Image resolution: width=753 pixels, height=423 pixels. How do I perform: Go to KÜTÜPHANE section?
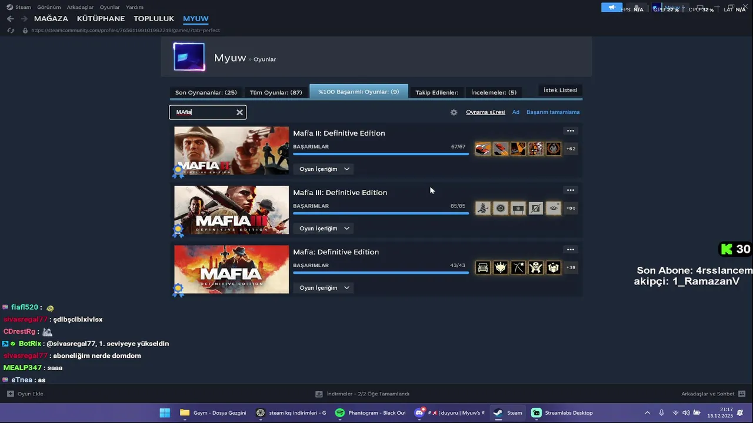point(101,19)
